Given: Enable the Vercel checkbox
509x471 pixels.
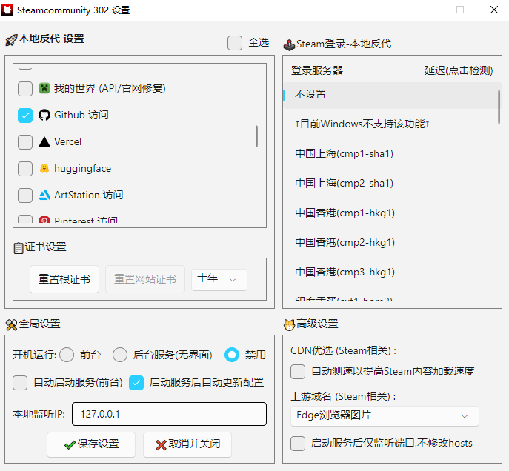Looking at the screenshot, I should 25,141.
